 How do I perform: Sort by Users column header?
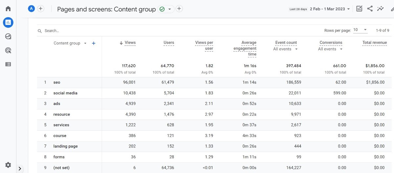pos(169,43)
